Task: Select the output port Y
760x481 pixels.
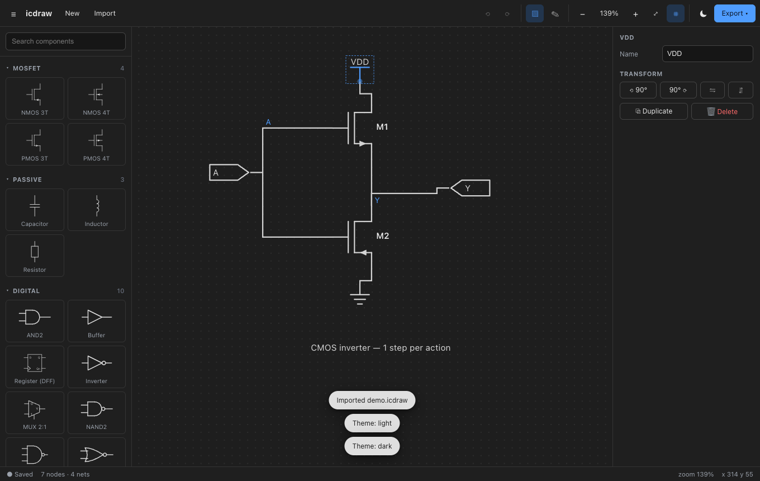Action: pos(470,188)
